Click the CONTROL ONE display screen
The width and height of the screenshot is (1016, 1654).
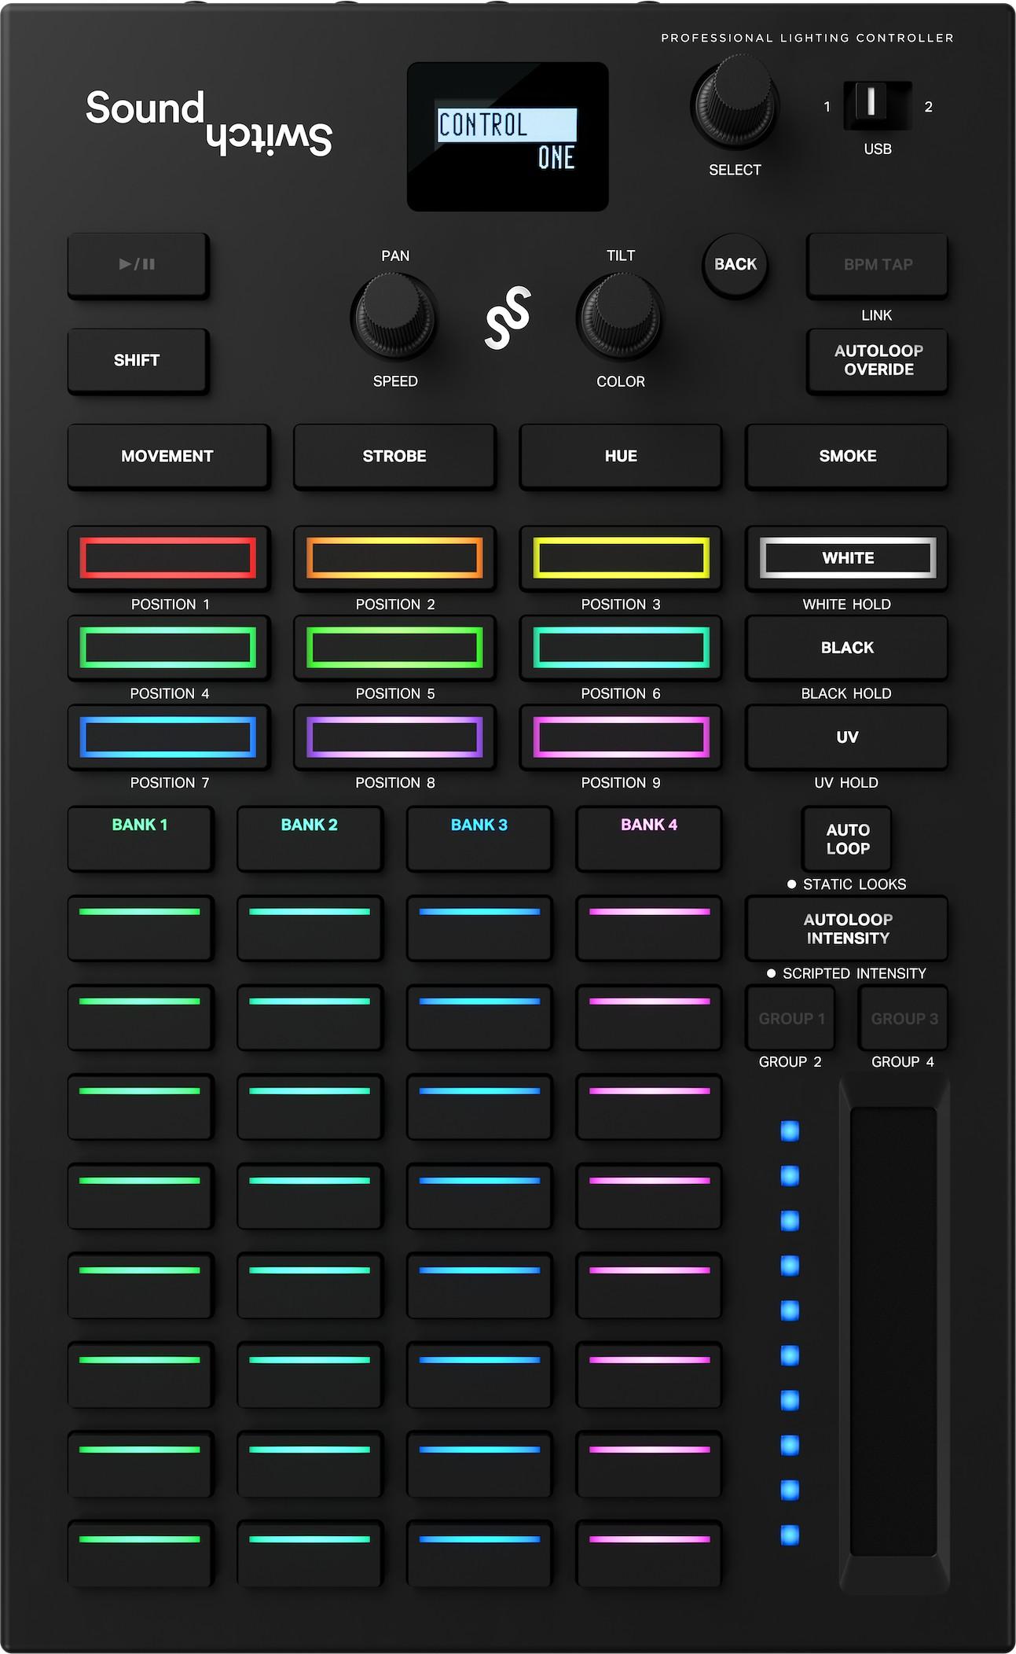[508, 137]
